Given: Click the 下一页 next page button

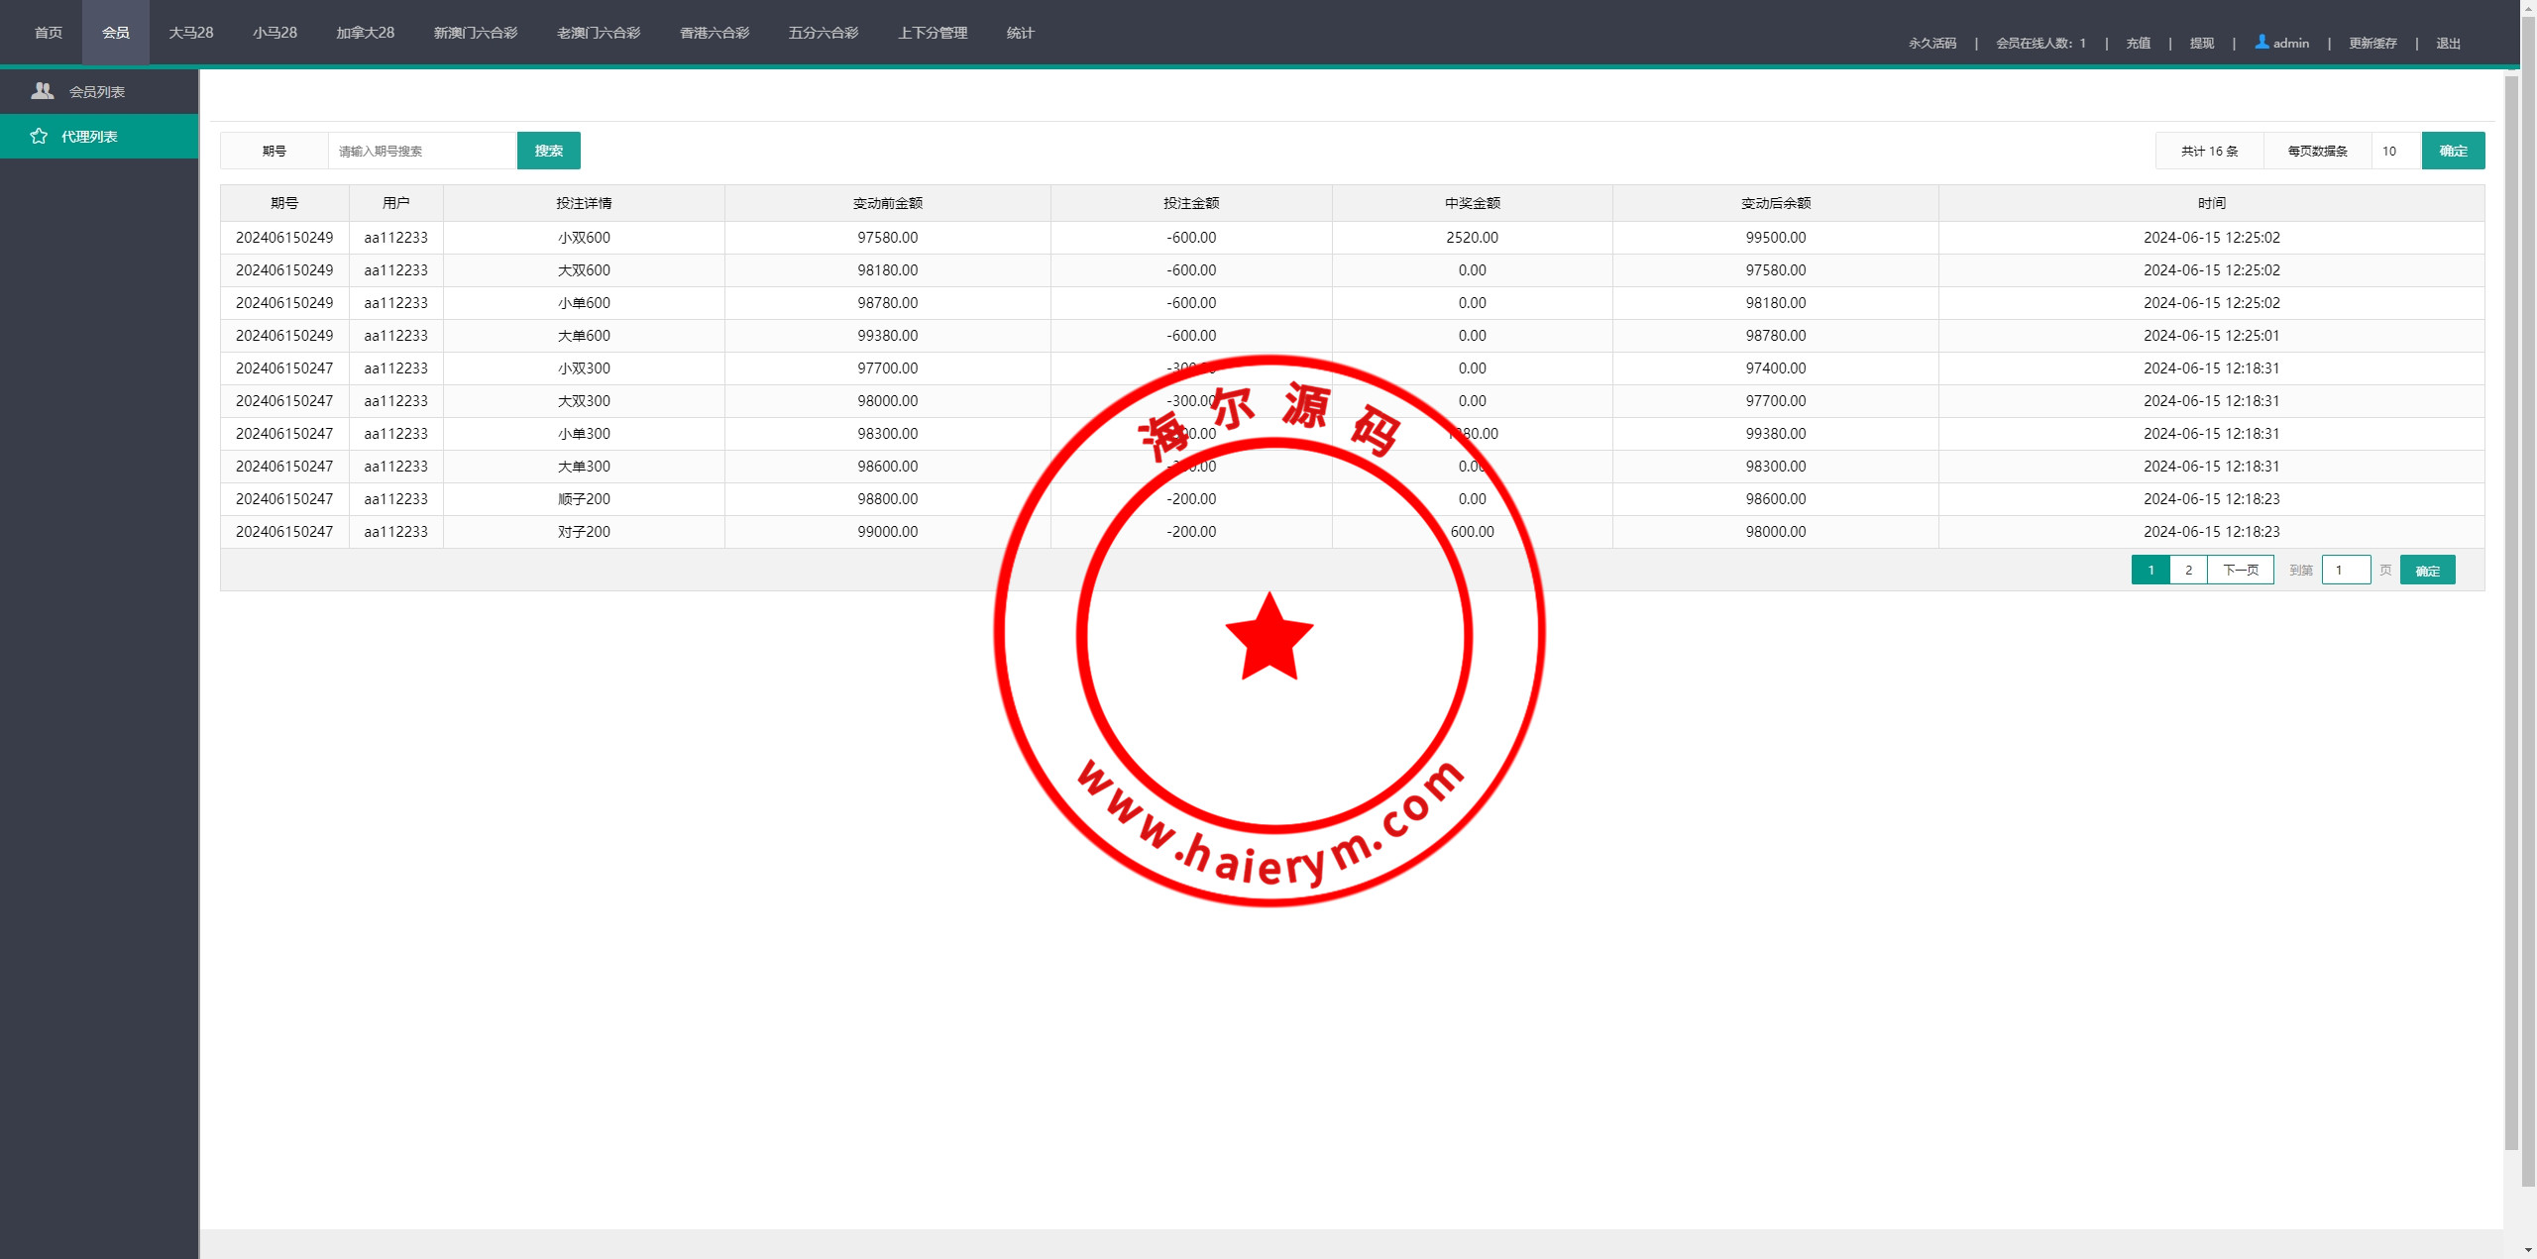Looking at the screenshot, I should pos(2240,570).
